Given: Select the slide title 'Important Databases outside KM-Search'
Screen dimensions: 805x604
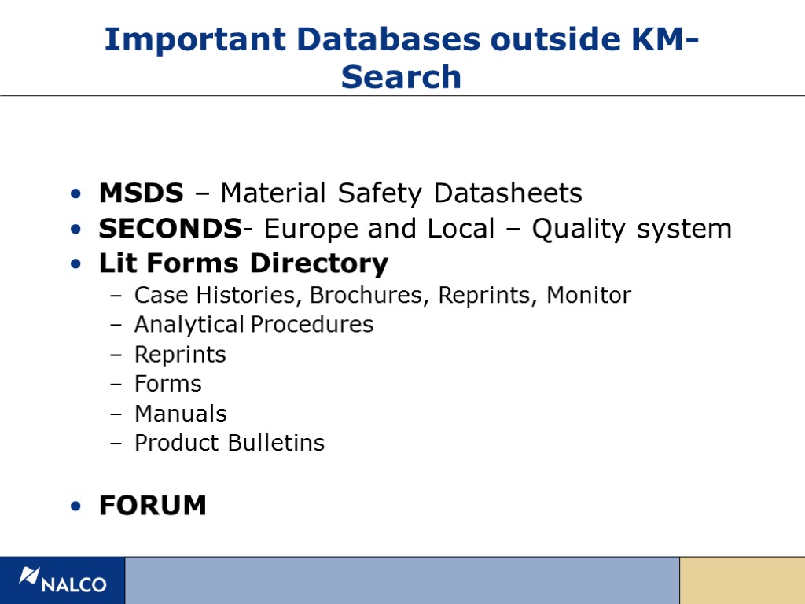Looking at the screenshot, I should click(x=402, y=58).
